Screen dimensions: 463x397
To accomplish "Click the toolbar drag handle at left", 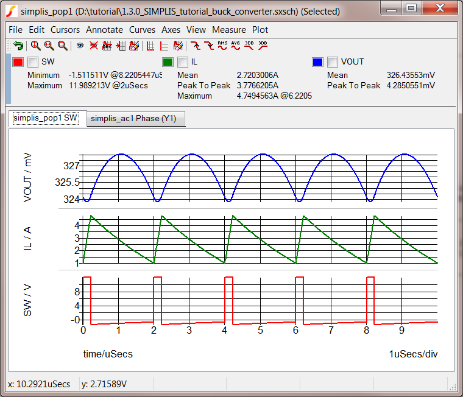I will pyautogui.click(x=10, y=46).
